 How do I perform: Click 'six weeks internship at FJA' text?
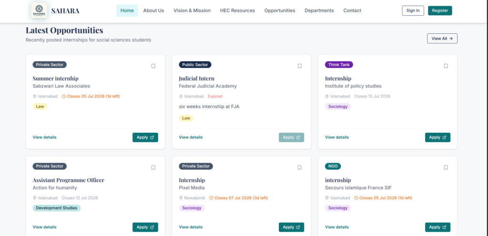209,107
